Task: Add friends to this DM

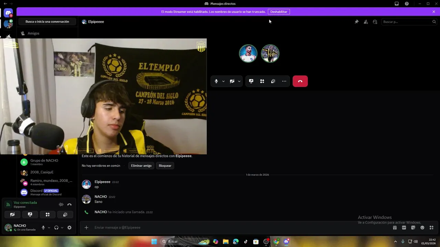Action: pos(366,22)
